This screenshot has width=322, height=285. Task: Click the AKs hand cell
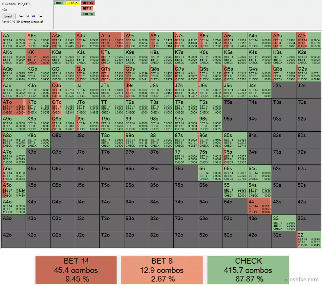pyautogui.click(x=38, y=40)
